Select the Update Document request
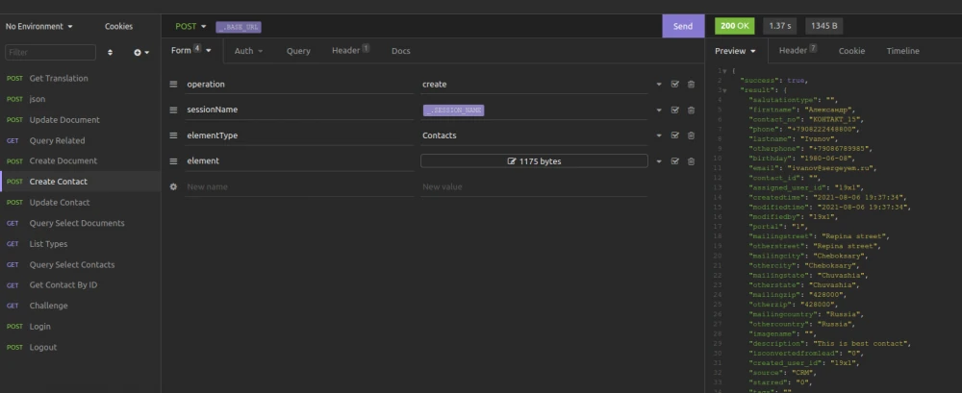 (x=81, y=119)
